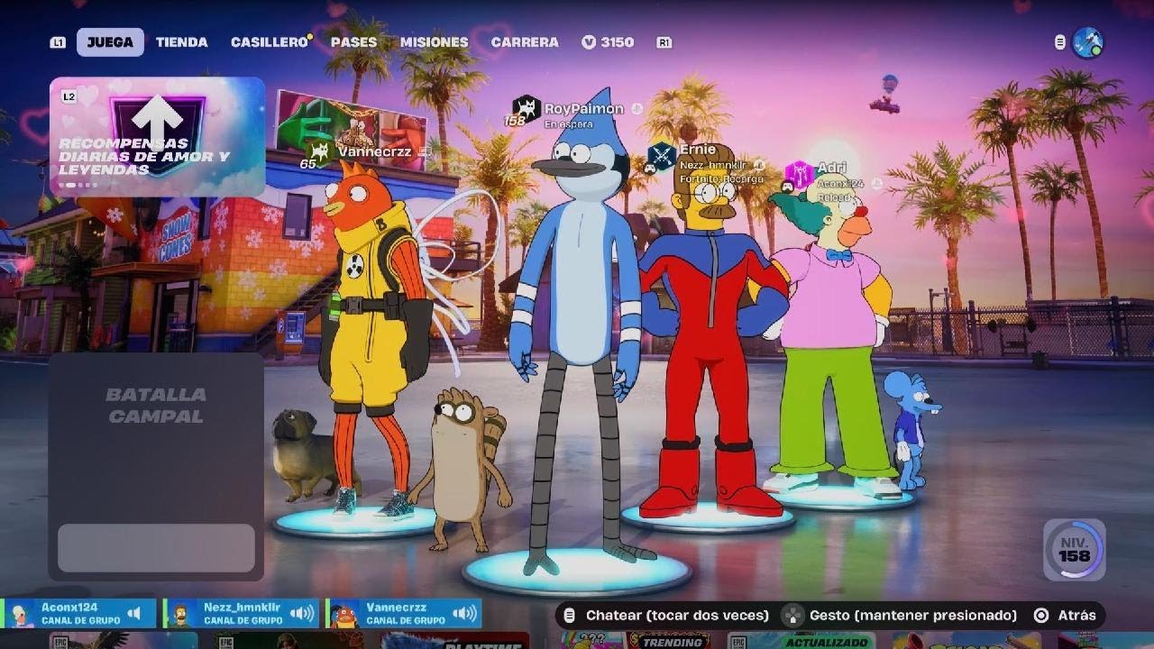
Task: Open Recompensas Diarias de Amor y Leyendas banner
Action: [x=157, y=137]
